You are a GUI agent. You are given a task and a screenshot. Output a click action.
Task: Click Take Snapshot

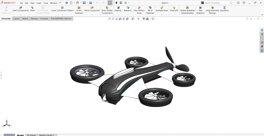200,10
